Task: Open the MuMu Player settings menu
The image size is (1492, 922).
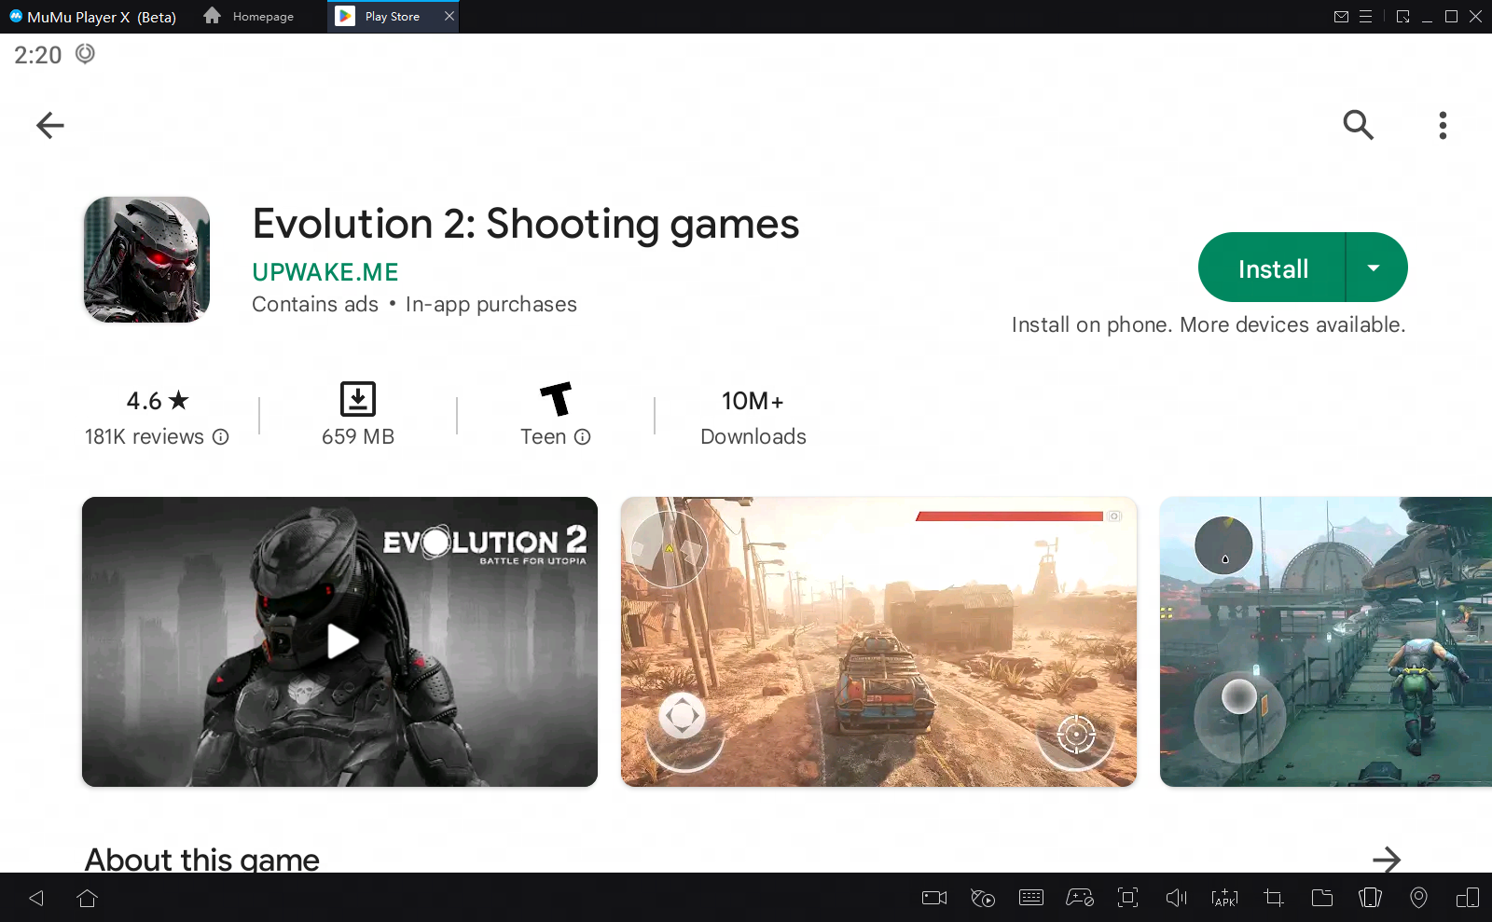Action: coord(1366,16)
